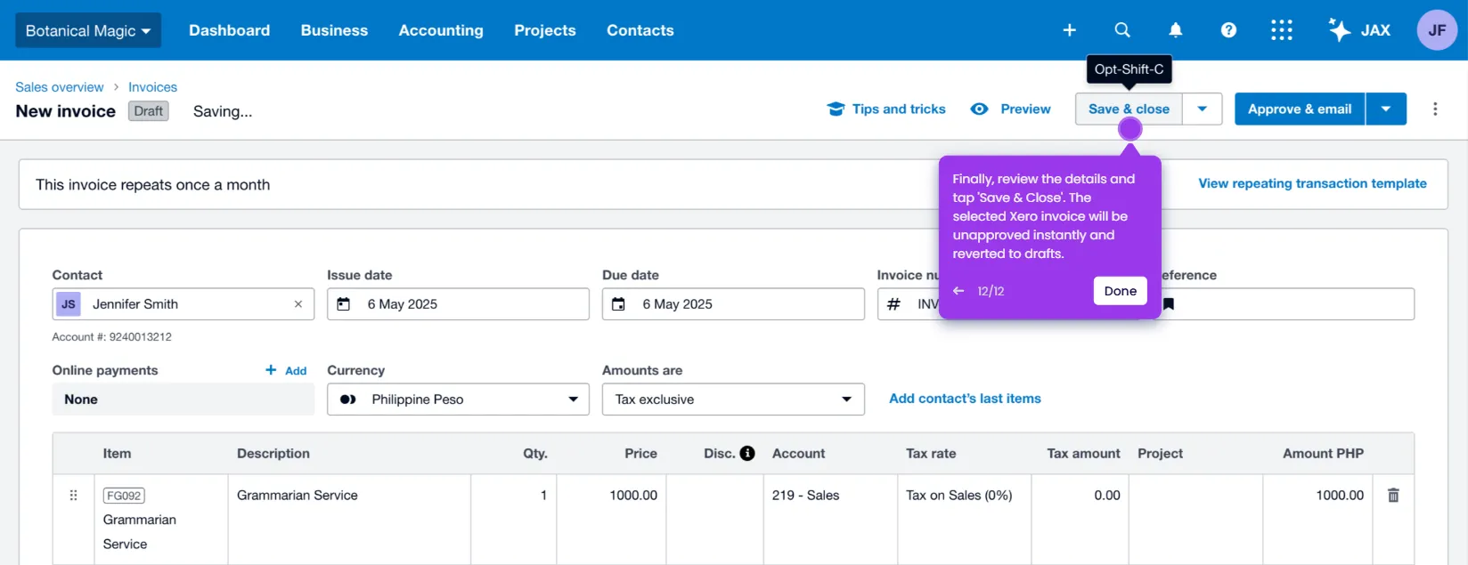Click the Draft status badge
The image size is (1468, 565).
click(149, 111)
